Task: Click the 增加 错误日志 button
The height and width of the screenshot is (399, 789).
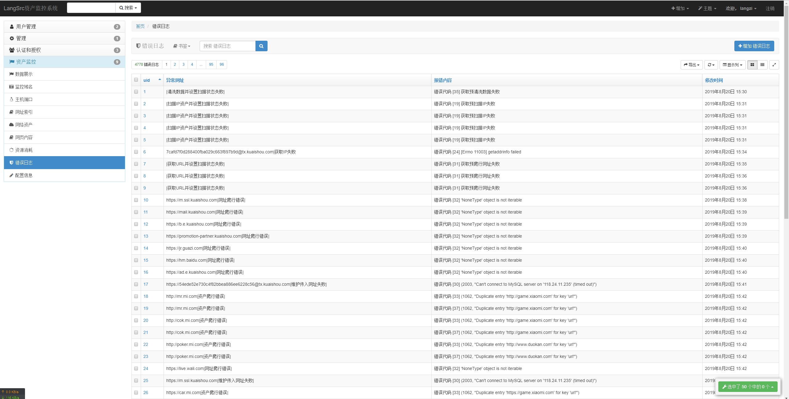Action: [x=754, y=46]
